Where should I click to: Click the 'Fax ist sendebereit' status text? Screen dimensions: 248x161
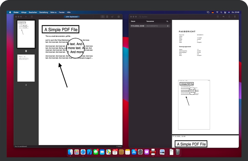pos(21,147)
